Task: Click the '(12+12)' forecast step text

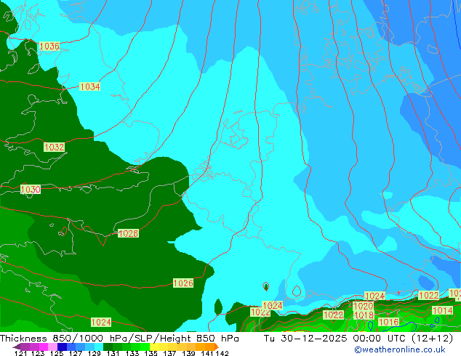Action: click(x=432, y=339)
